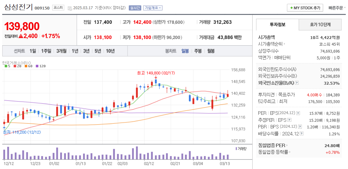Select the 5년 line chart period
This screenshot has height=169, width=348.
click(x=98, y=51)
